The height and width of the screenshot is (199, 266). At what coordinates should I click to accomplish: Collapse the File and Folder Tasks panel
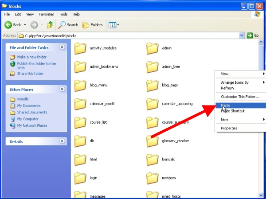[x=62, y=47]
